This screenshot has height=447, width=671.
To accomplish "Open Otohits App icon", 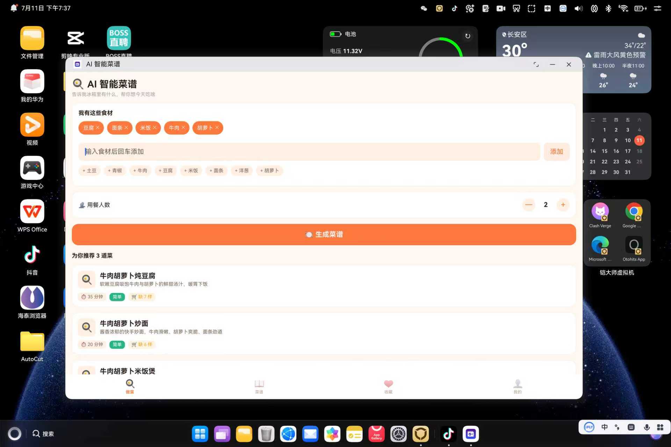I will [x=634, y=249].
